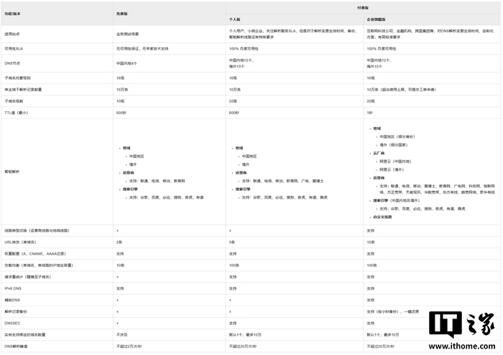Viewport: 503px width, 355px height.
Task: Select the DNS节点 row label
Action: (12, 63)
